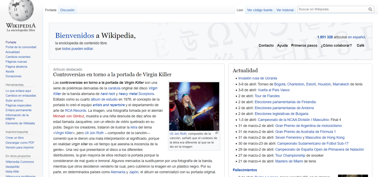
Task: Open Gran Premio de Australia de Fórmula 1
Action: (305, 132)
